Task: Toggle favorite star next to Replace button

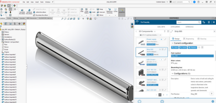Action: pos(199,47)
